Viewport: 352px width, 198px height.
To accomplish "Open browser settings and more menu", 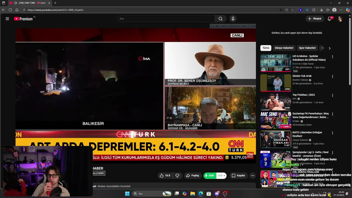I will (x=341, y=10).
